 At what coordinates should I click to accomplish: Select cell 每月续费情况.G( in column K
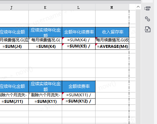45,40
